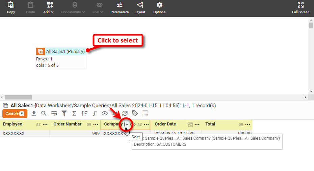314x171 pixels.
Task: Open the Parameters panel
Action: [120, 8]
